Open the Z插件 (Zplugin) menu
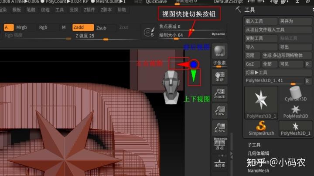Image resolution: width=314 pixels, height=176 pixels. (89, 10)
